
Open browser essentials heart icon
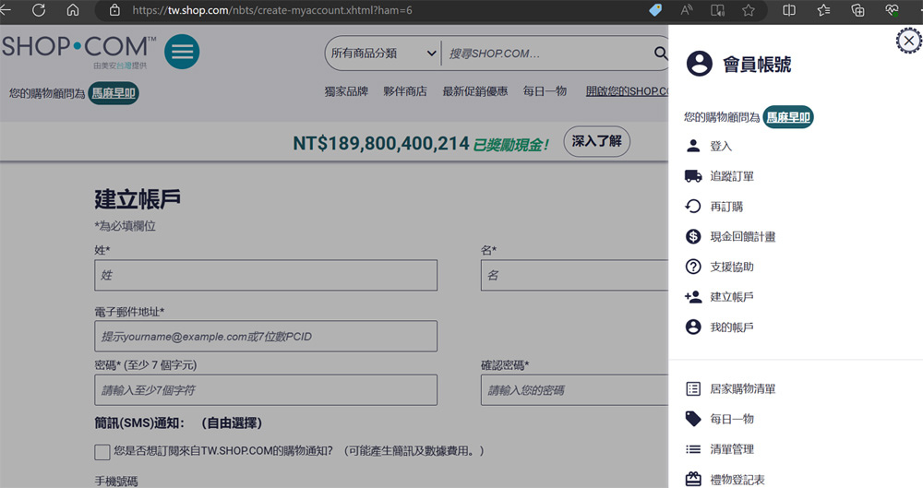coord(892,10)
